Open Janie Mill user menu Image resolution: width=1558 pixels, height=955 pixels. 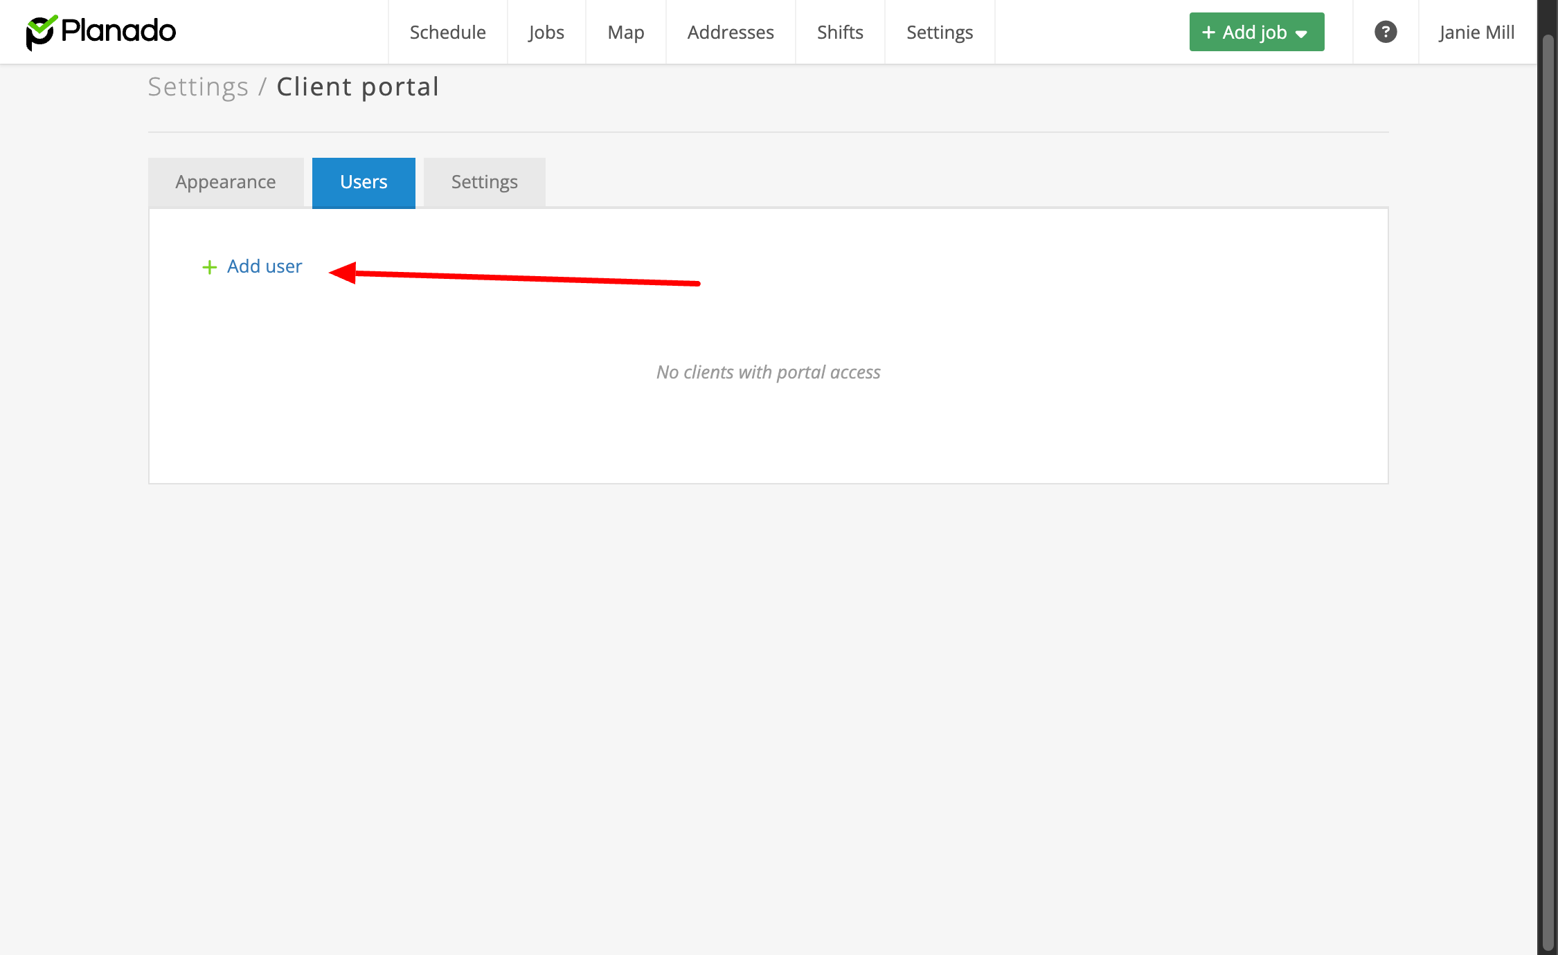pyautogui.click(x=1476, y=32)
